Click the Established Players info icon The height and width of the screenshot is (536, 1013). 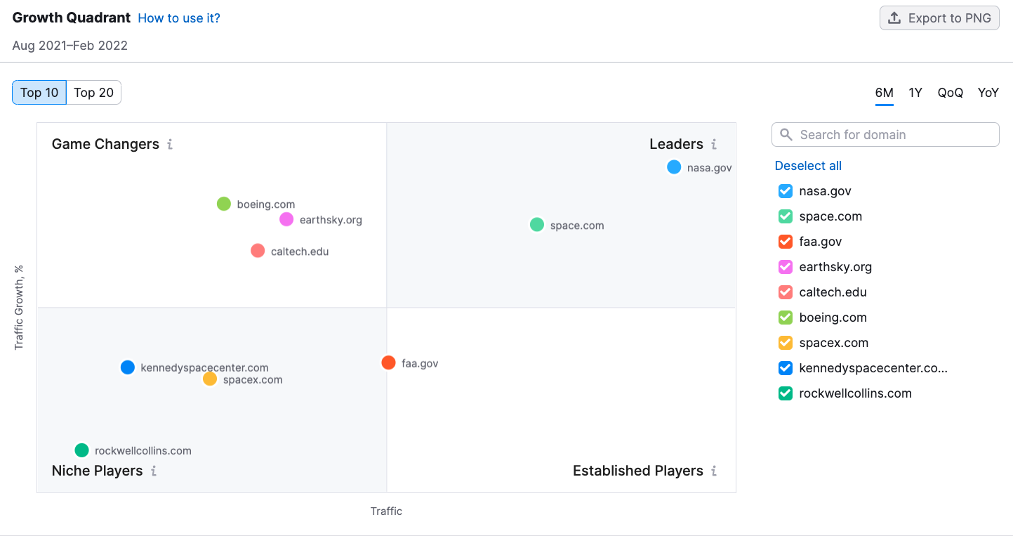714,471
